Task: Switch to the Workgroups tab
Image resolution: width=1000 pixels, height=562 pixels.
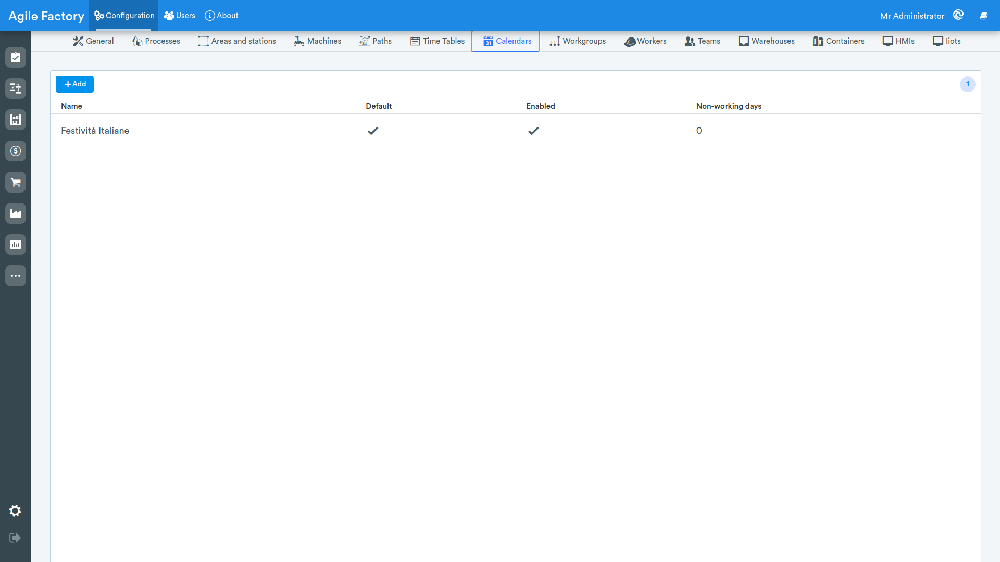Action: [578, 41]
